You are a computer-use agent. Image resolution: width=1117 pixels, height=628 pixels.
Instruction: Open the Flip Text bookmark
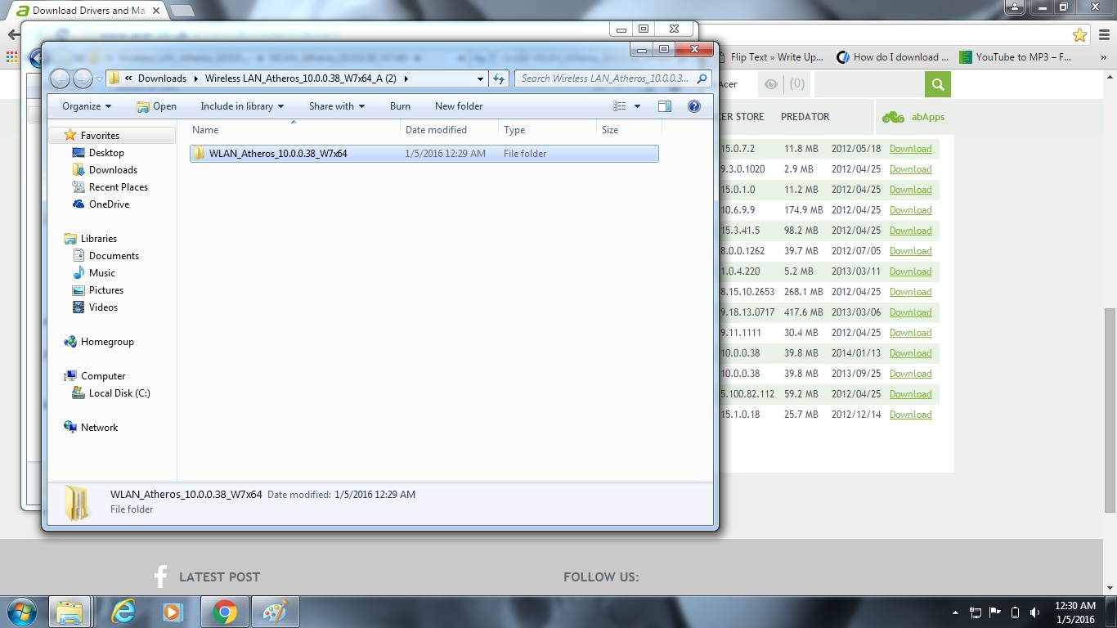click(x=769, y=57)
